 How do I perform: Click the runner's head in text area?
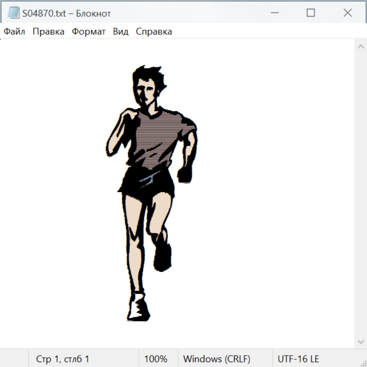pyautogui.click(x=147, y=88)
